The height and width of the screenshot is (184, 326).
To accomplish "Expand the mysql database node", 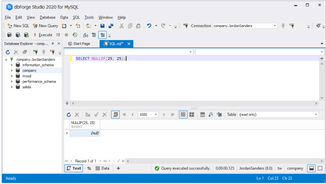I will 12,76.
